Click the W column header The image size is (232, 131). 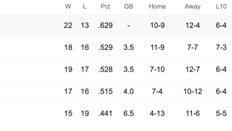coord(68,7)
